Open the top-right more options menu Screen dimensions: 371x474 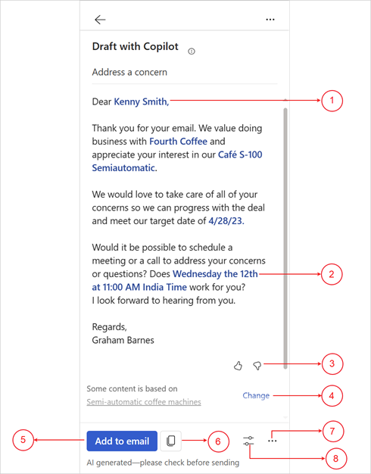point(270,20)
